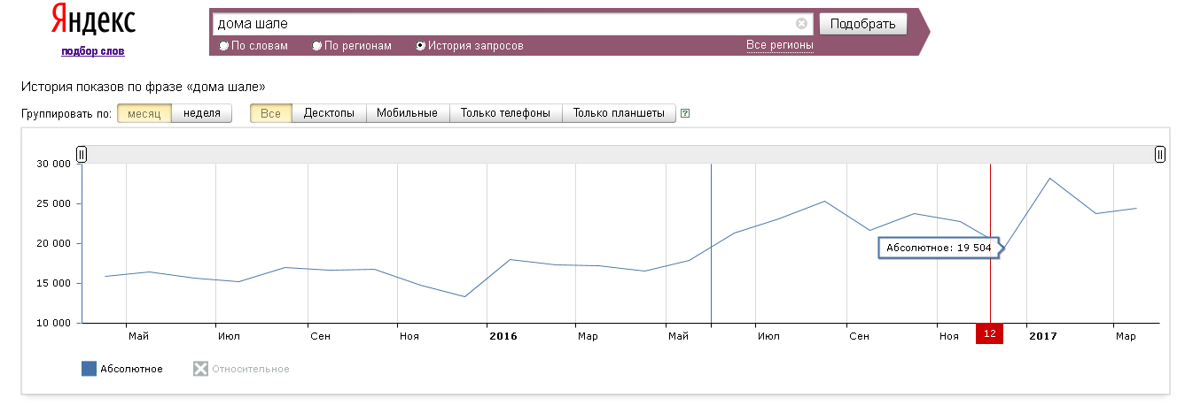This screenshot has height=413, width=1185.
Task: Clear the search field with the X icon
Action: pyautogui.click(x=801, y=24)
